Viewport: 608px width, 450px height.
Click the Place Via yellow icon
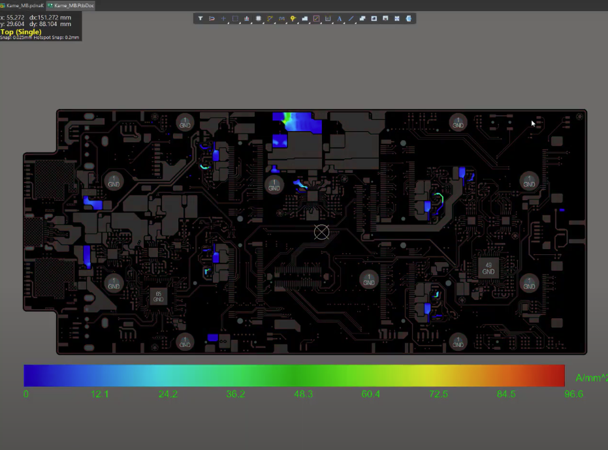[x=293, y=19]
